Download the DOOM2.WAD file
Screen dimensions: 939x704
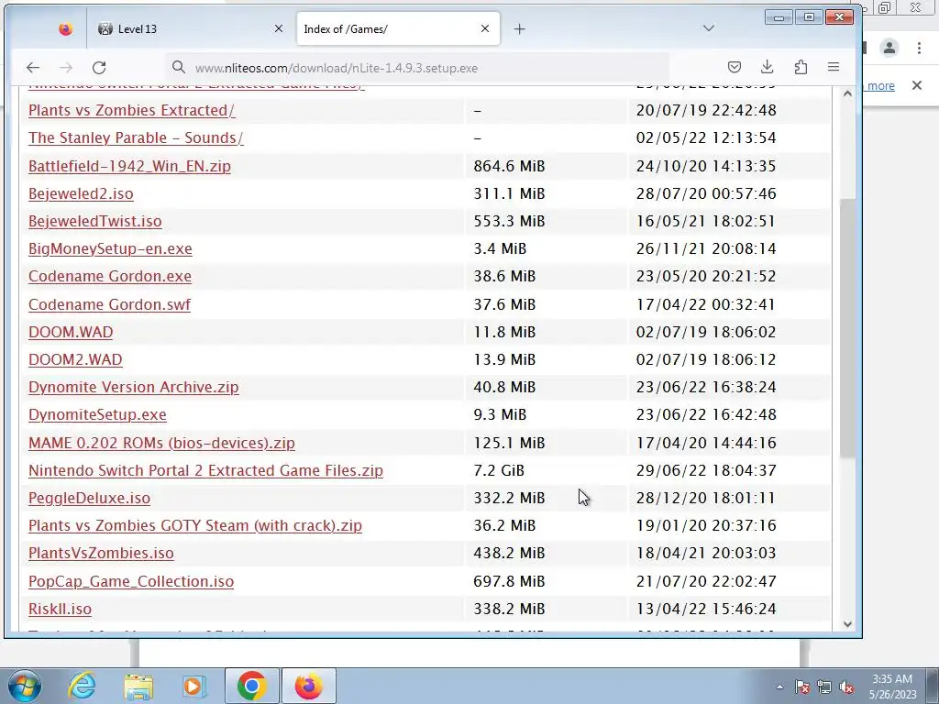click(x=75, y=359)
